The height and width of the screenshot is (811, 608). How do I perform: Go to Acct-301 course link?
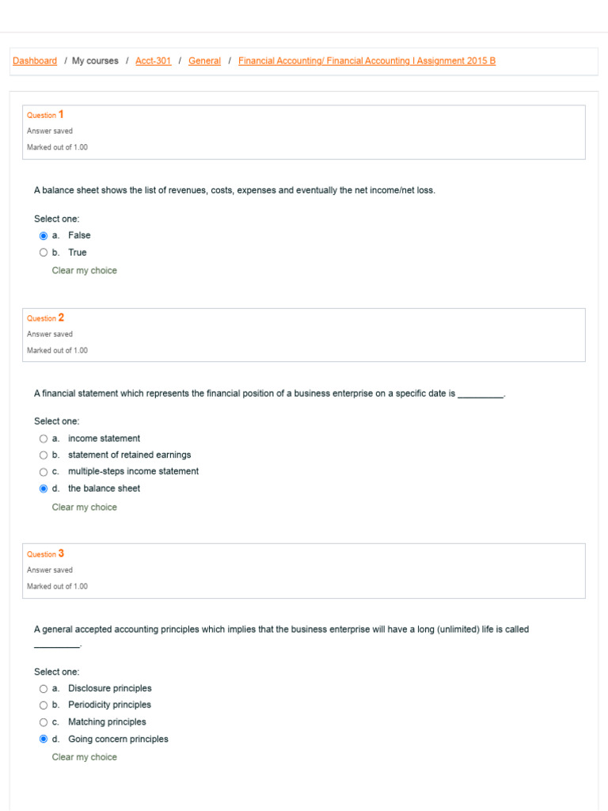[153, 61]
